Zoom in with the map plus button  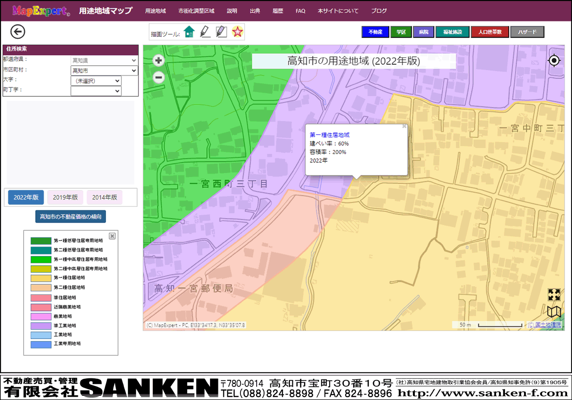click(x=158, y=61)
